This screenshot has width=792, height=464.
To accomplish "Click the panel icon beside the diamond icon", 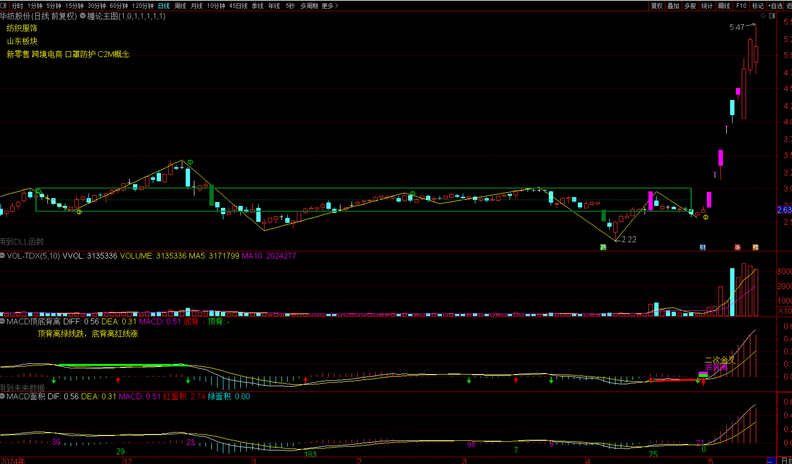I will [772, 16].
